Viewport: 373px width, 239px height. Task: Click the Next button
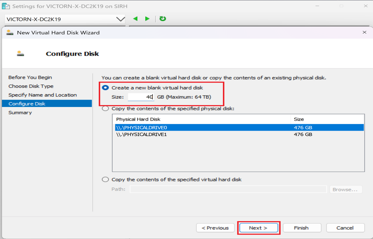click(x=258, y=228)
